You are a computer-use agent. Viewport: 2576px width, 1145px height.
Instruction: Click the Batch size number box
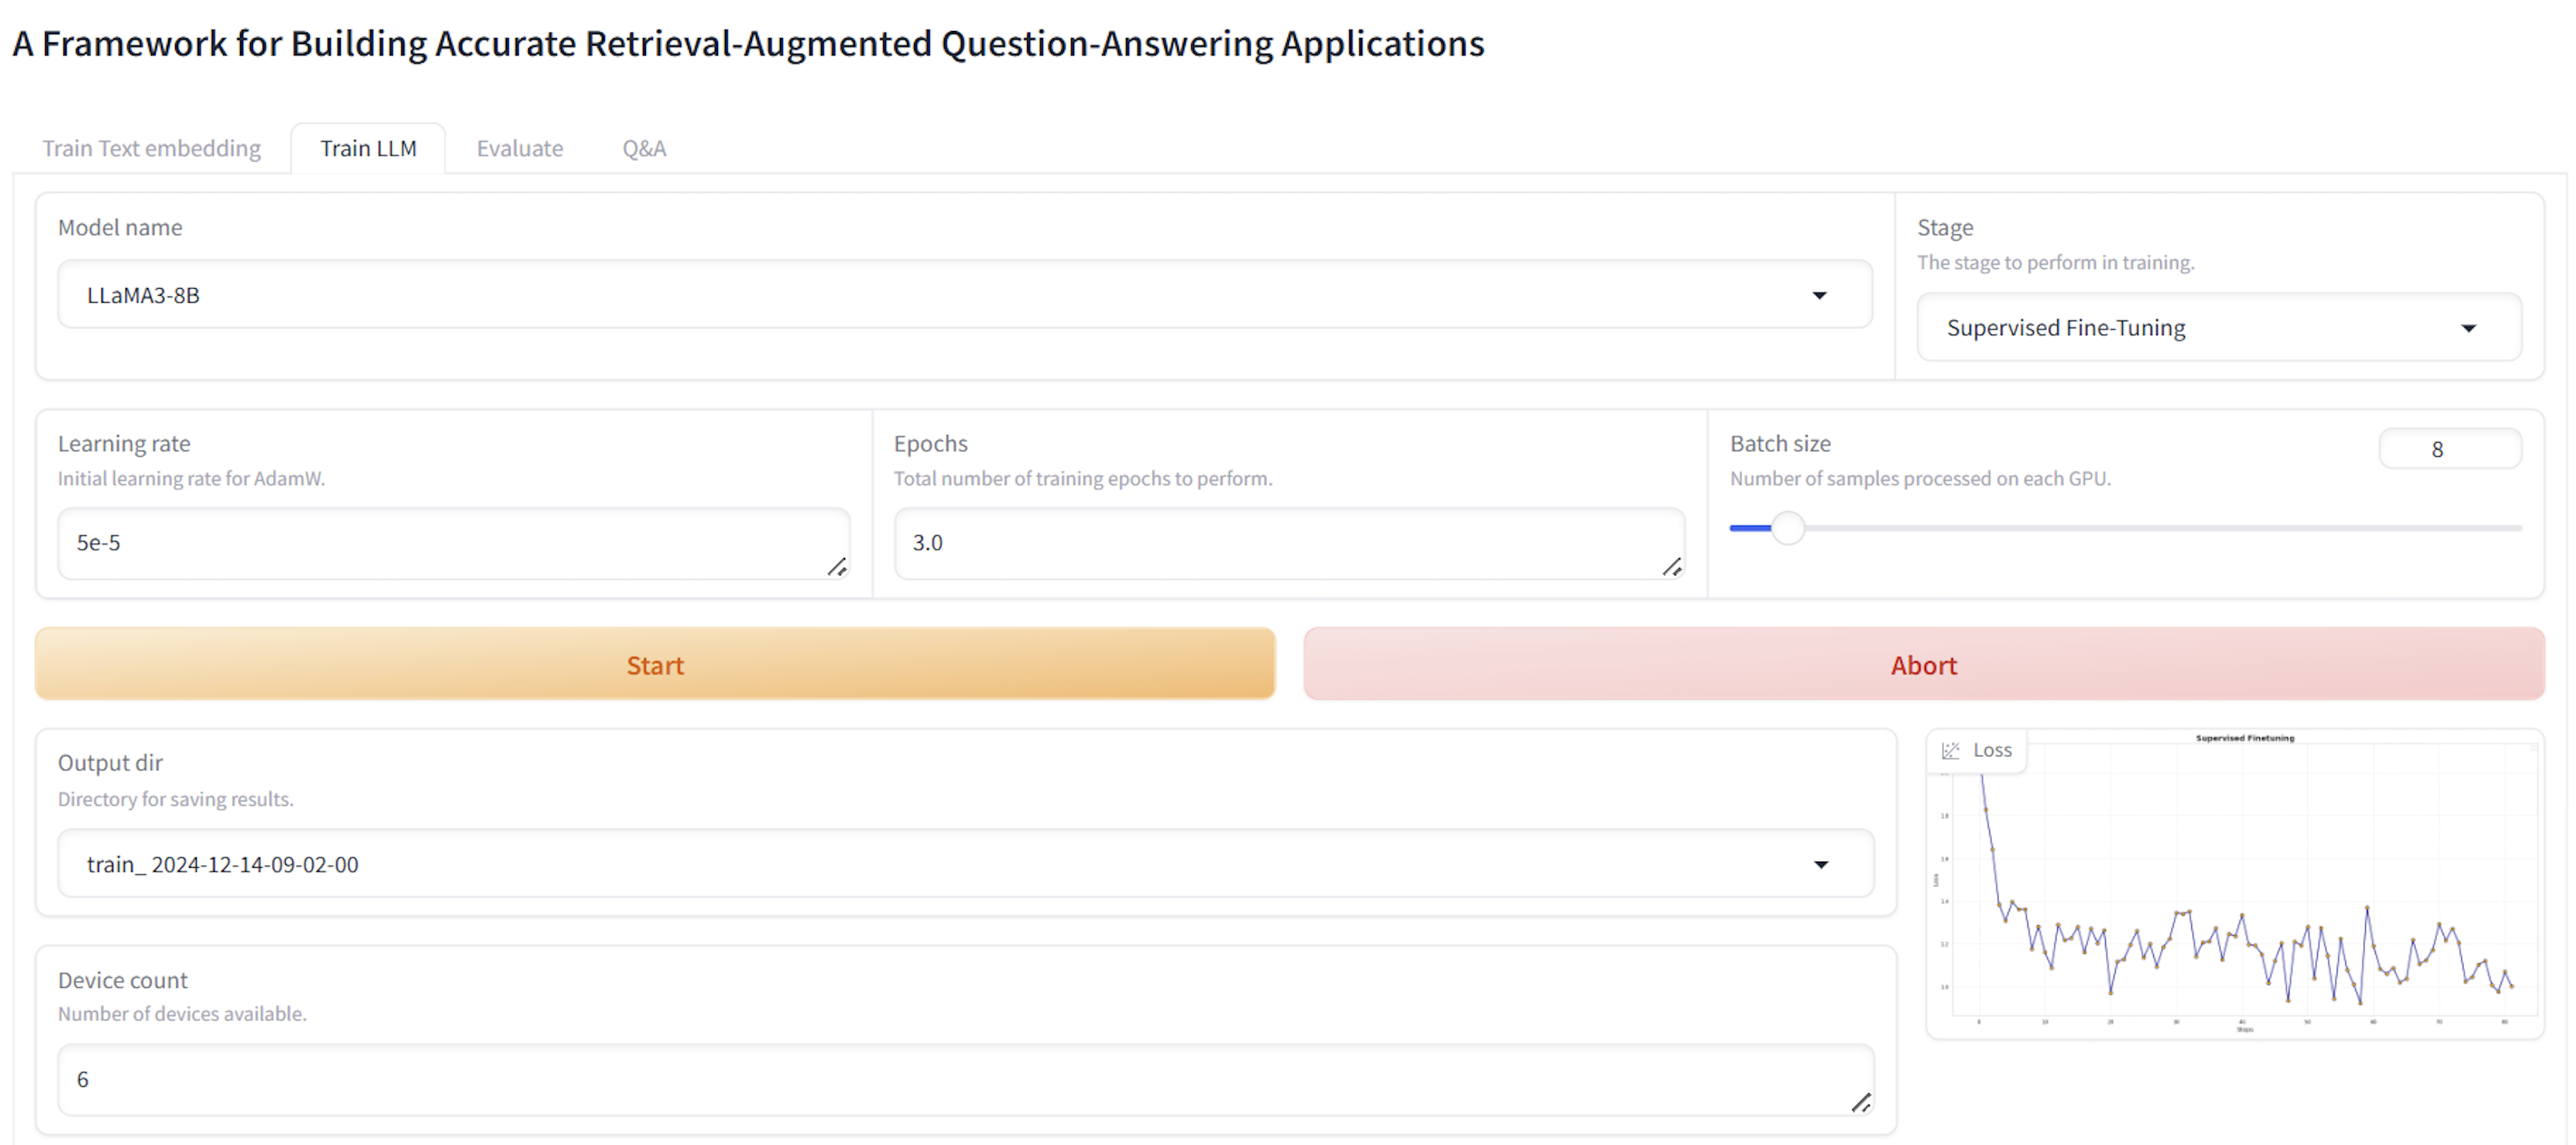[x=2448, y=449]
